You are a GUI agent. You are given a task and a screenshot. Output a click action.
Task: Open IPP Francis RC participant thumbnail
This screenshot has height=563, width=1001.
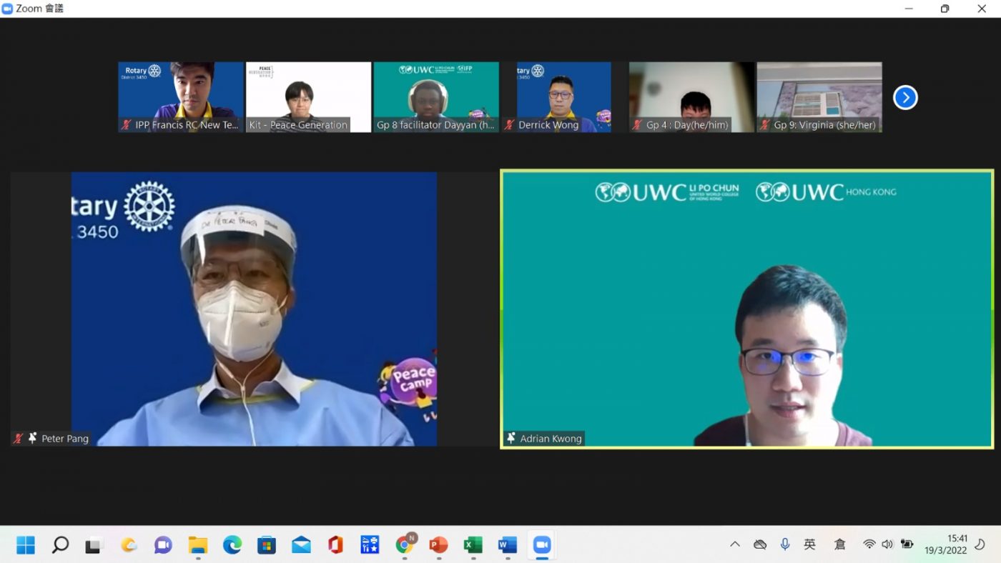181,97
